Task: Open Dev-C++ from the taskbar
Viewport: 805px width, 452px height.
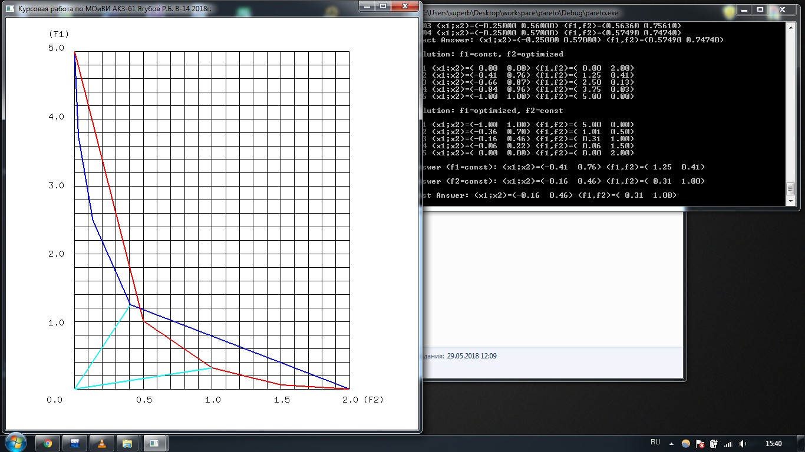Action: [x=75, y=444]
